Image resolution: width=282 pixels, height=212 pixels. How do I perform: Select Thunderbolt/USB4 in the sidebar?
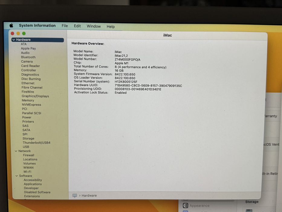pyautogui.click(x=37, y=143)
